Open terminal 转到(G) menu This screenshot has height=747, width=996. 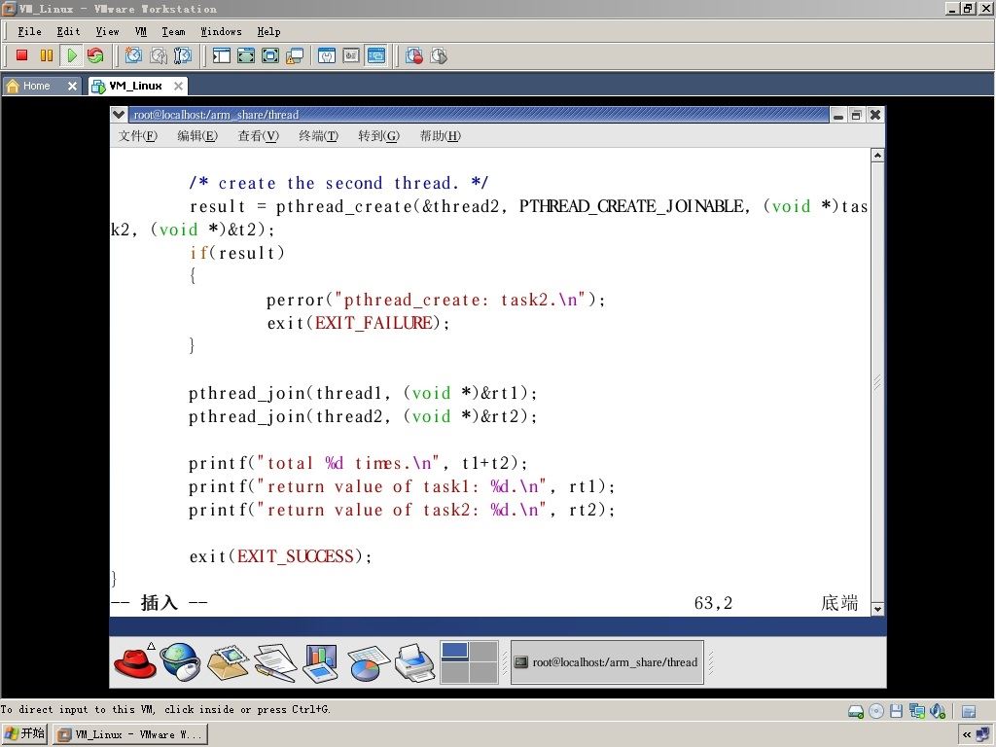[378, 135]
